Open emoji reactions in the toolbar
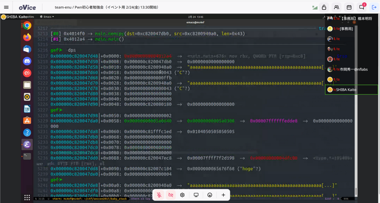The height and width of the screenshot is (203, 380). click(210, 195)
